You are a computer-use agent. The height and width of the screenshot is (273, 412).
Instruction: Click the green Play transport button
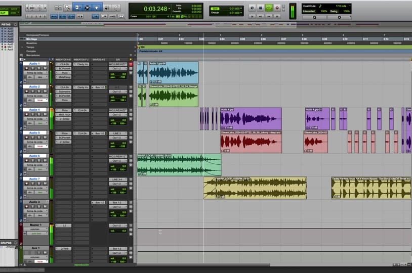pos(269,8)
